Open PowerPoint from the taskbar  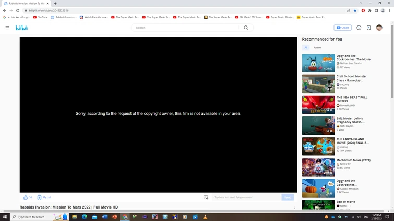[115, 217]
